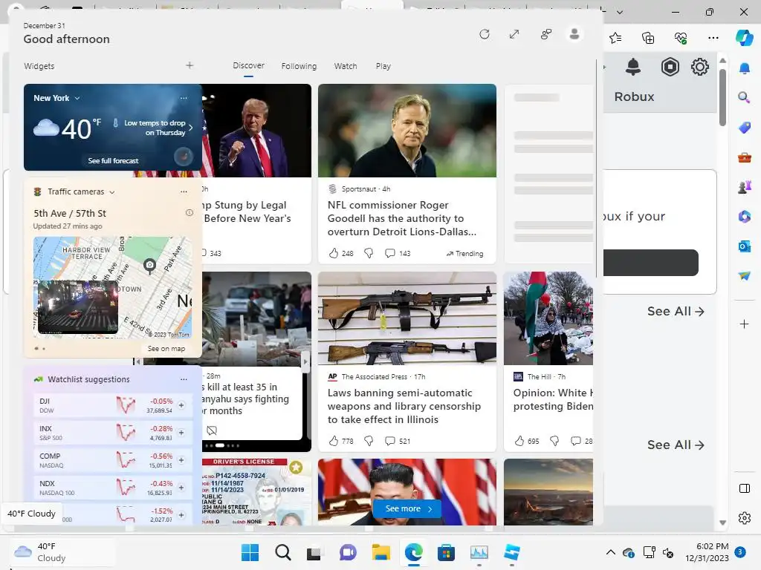This screenshot has height=570, width=761.
Task: Open the user profile avatar
Action: click(574, 34)
